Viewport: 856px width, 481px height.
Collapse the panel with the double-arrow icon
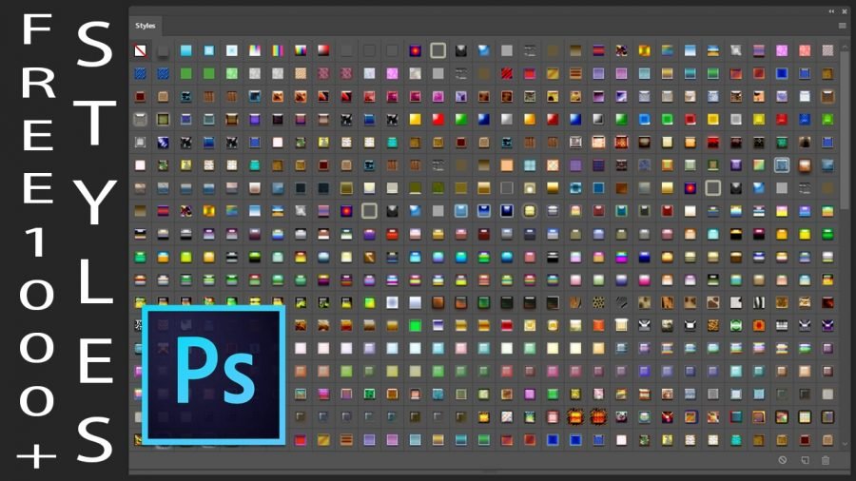pyautogui.click(x=831, y=11)
